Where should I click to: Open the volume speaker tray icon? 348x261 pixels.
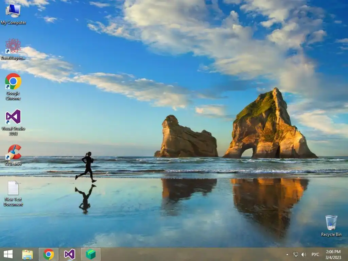(303, 255)
